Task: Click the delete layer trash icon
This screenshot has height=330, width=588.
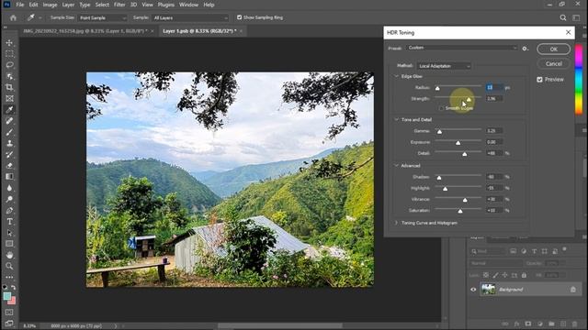Action: (x=574, y=324)
